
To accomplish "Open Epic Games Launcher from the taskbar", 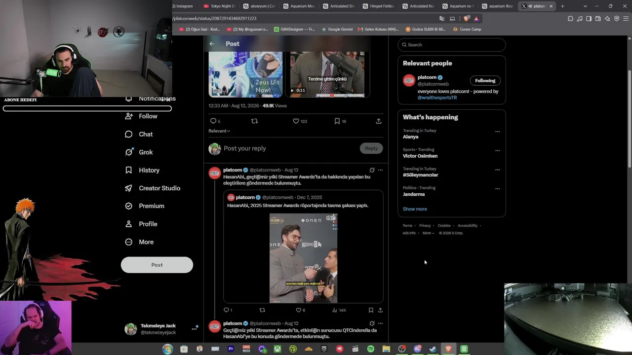I will pyautogui.click(x=324, y=349).
